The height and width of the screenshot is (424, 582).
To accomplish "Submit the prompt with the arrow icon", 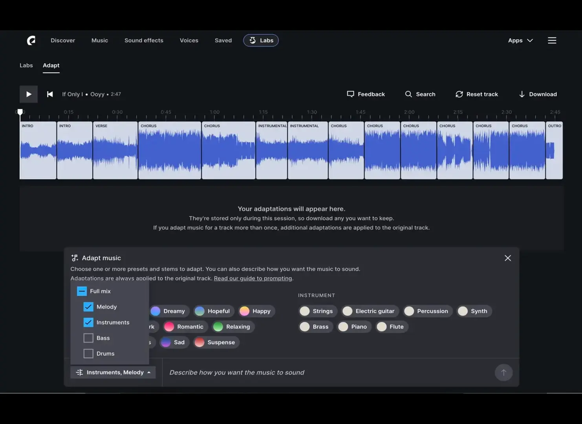I will click(503, 372).
